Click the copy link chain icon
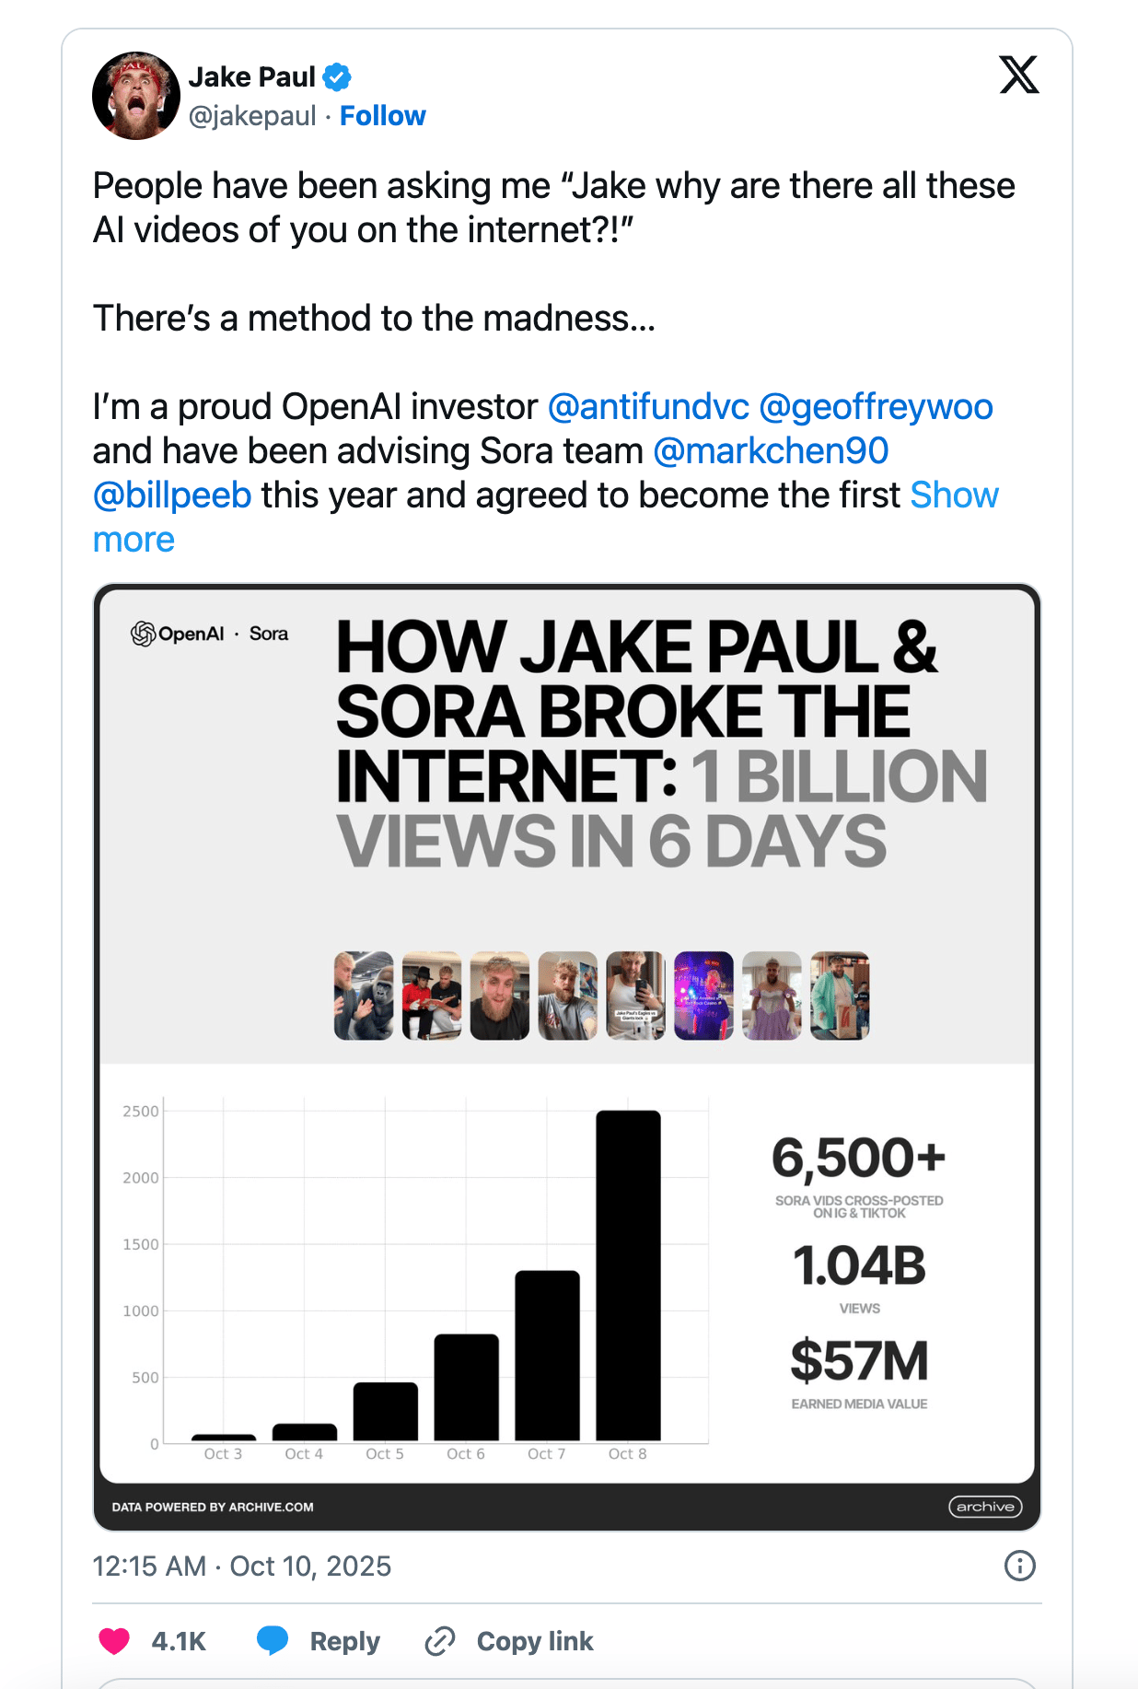 click(440, 1641)
